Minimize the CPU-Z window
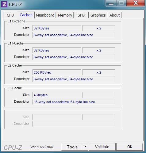This screenshot has width=146, height=153. pos(111,3)
